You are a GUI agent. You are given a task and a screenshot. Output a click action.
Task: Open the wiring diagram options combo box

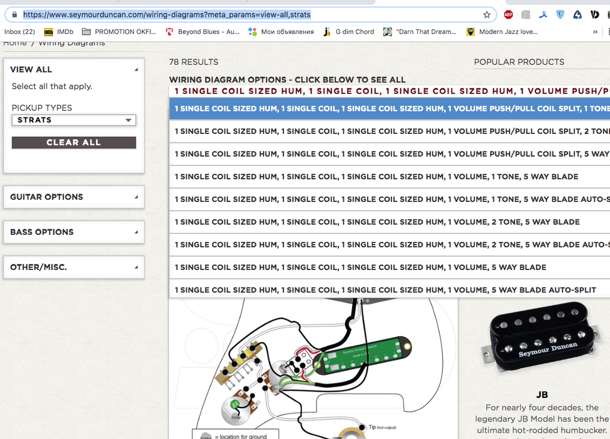[389, 92]
